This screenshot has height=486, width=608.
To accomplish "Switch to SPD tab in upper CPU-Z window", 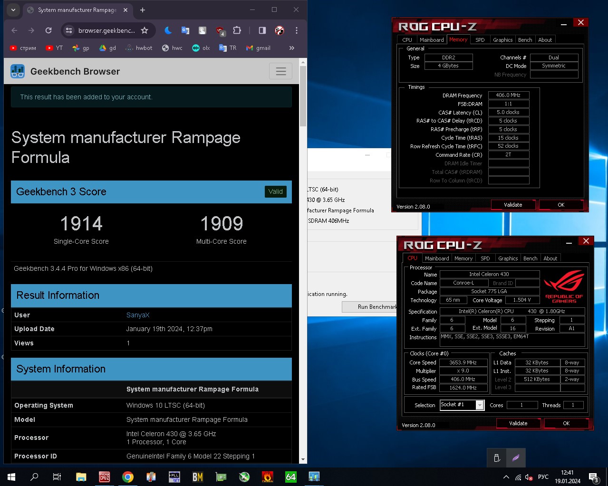I will click(x=480, y=40).
